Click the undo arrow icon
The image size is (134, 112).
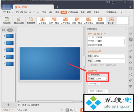pos(30,12)
